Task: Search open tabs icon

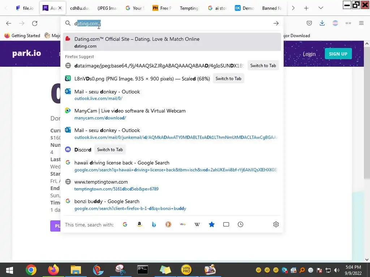Action: coord(226,224)
